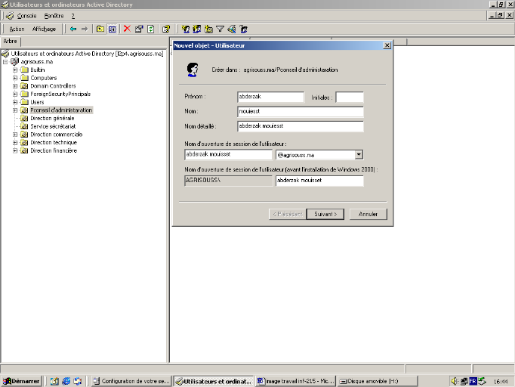Click the Démarrer start button

coord(21,381)
